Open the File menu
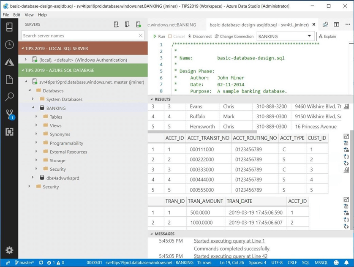This screenshot has height=267, width=354. (6, 15)
